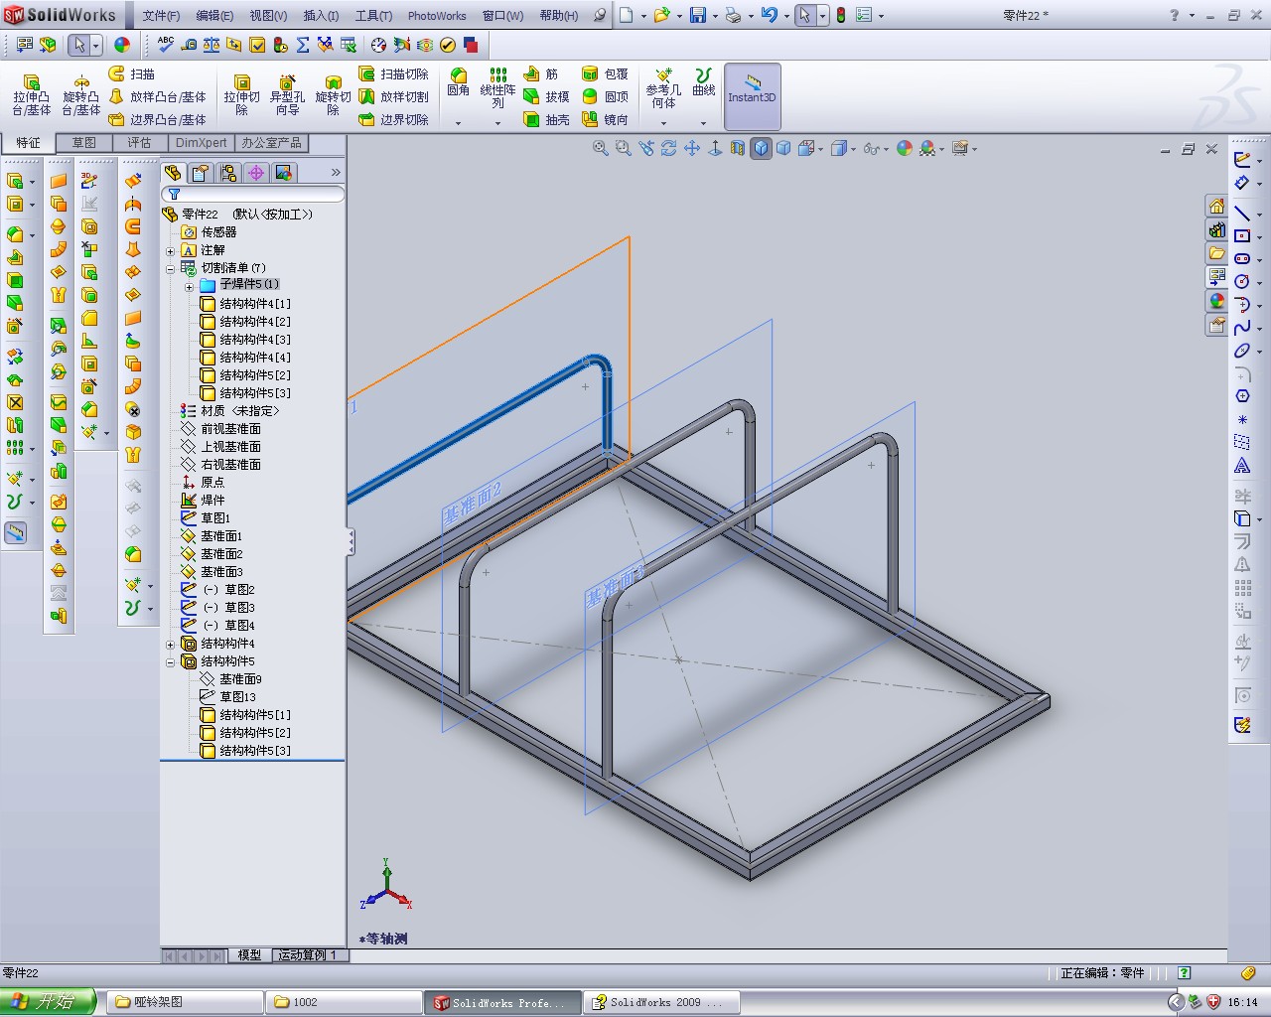Screen dimensions: 1271x1017
Task: Select the Mirror (镜向) tool
Action: tap(605, 120)
